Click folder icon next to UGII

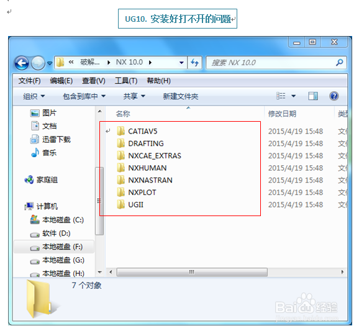pos(120,204)
